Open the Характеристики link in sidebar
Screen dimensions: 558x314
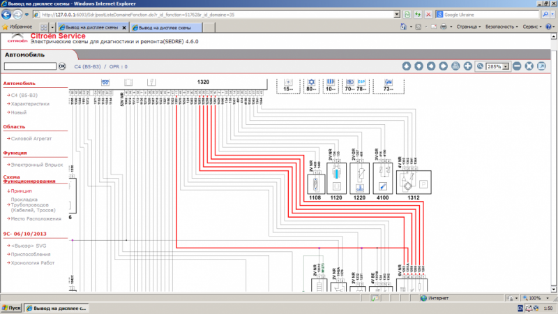click(x=30, y=103)
